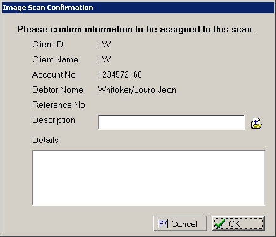Screen dimensions: 276x237
Task: Click the Account No value 1234572160
Action: tap(120, 74)
